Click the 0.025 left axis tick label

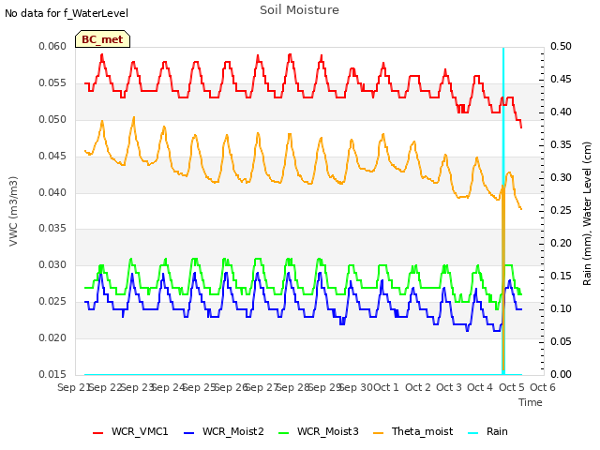(52, 302)
